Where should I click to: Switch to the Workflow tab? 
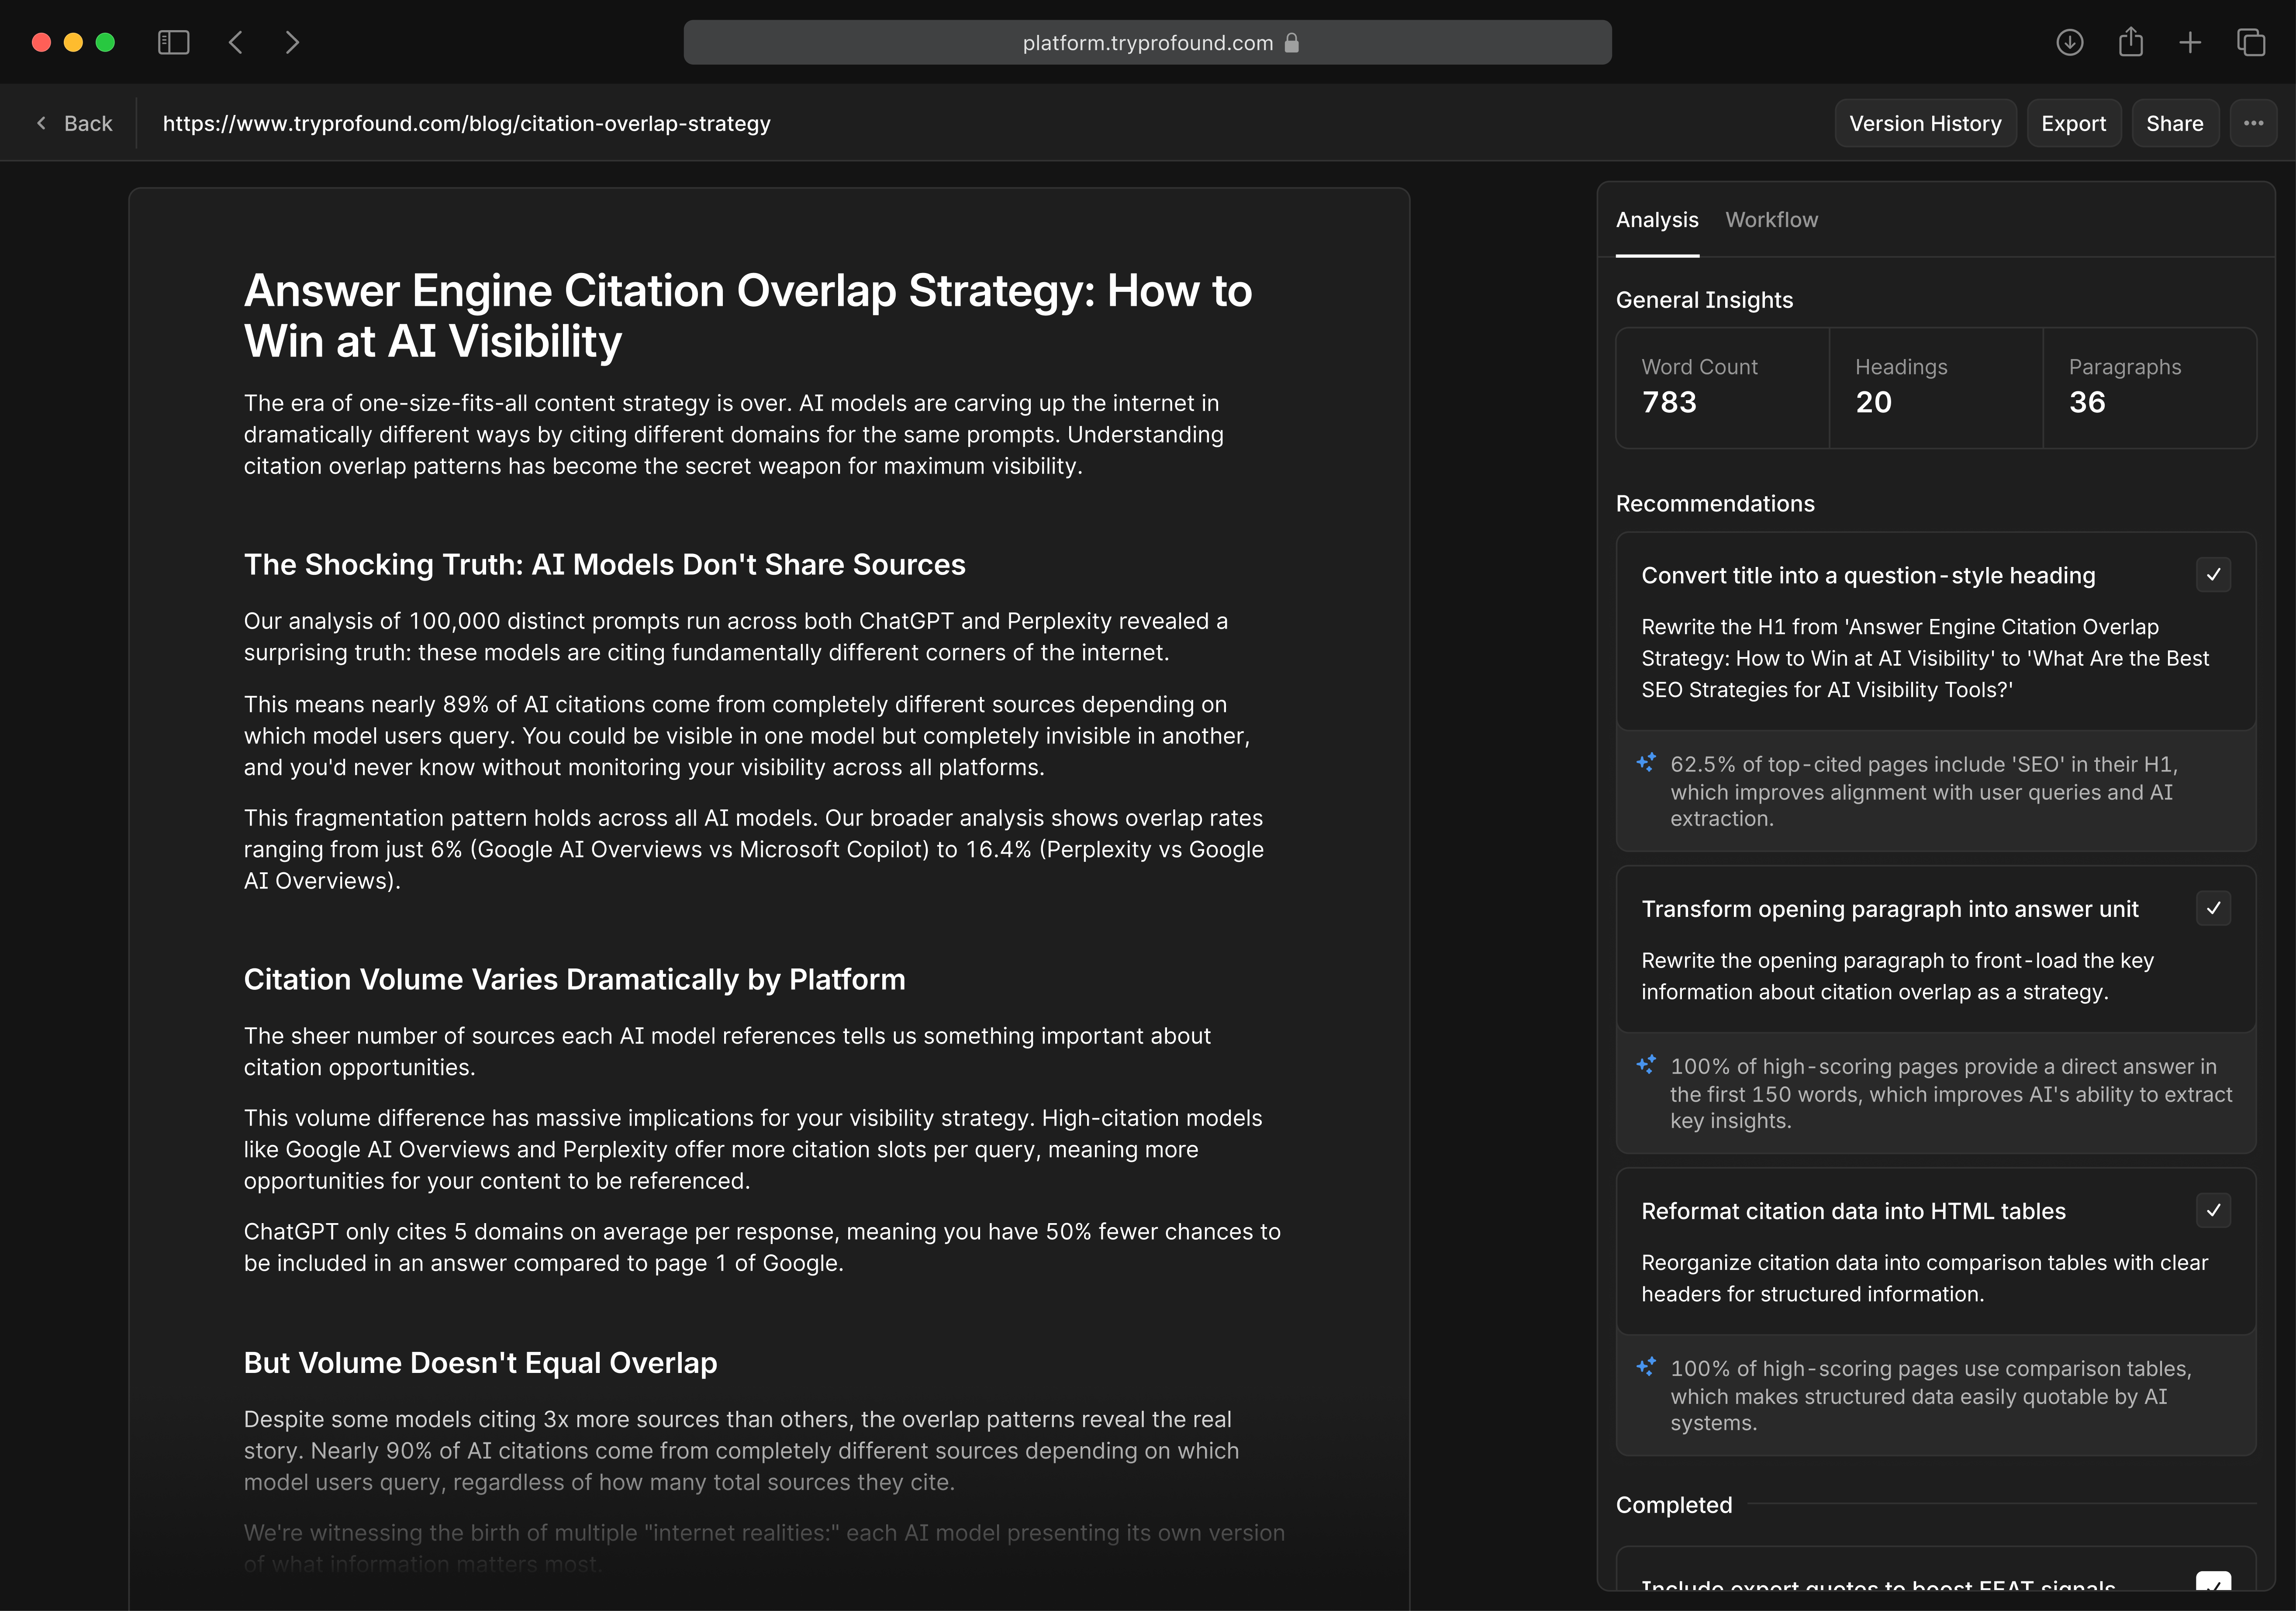pyautogui.click(x=1771, y=220)
